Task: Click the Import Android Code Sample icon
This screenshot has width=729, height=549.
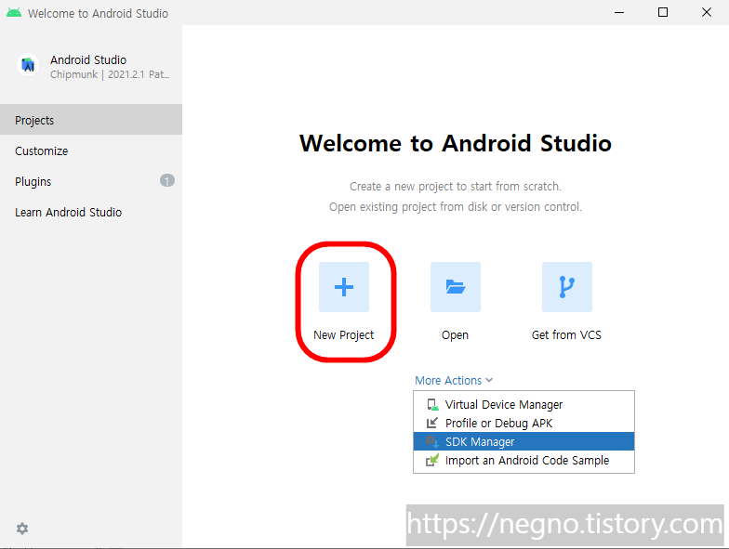Action: 432,461
